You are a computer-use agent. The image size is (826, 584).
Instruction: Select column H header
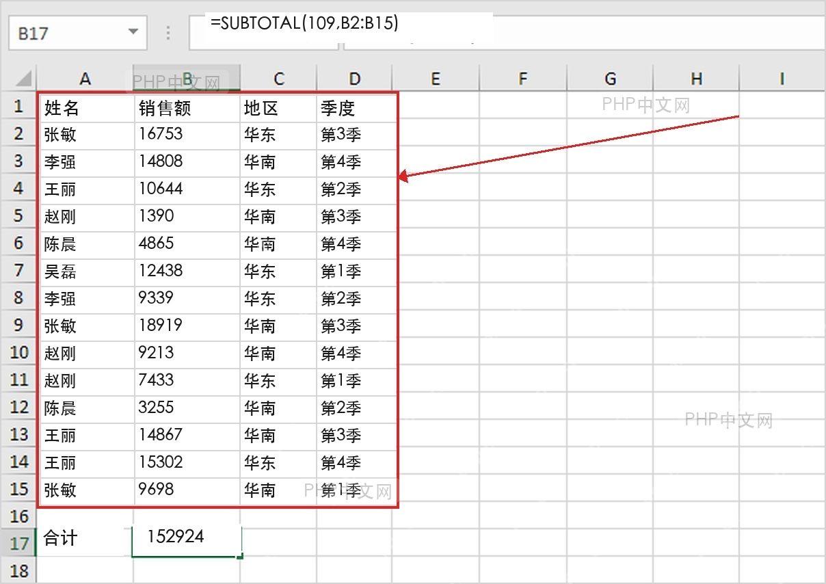[696, 79]
